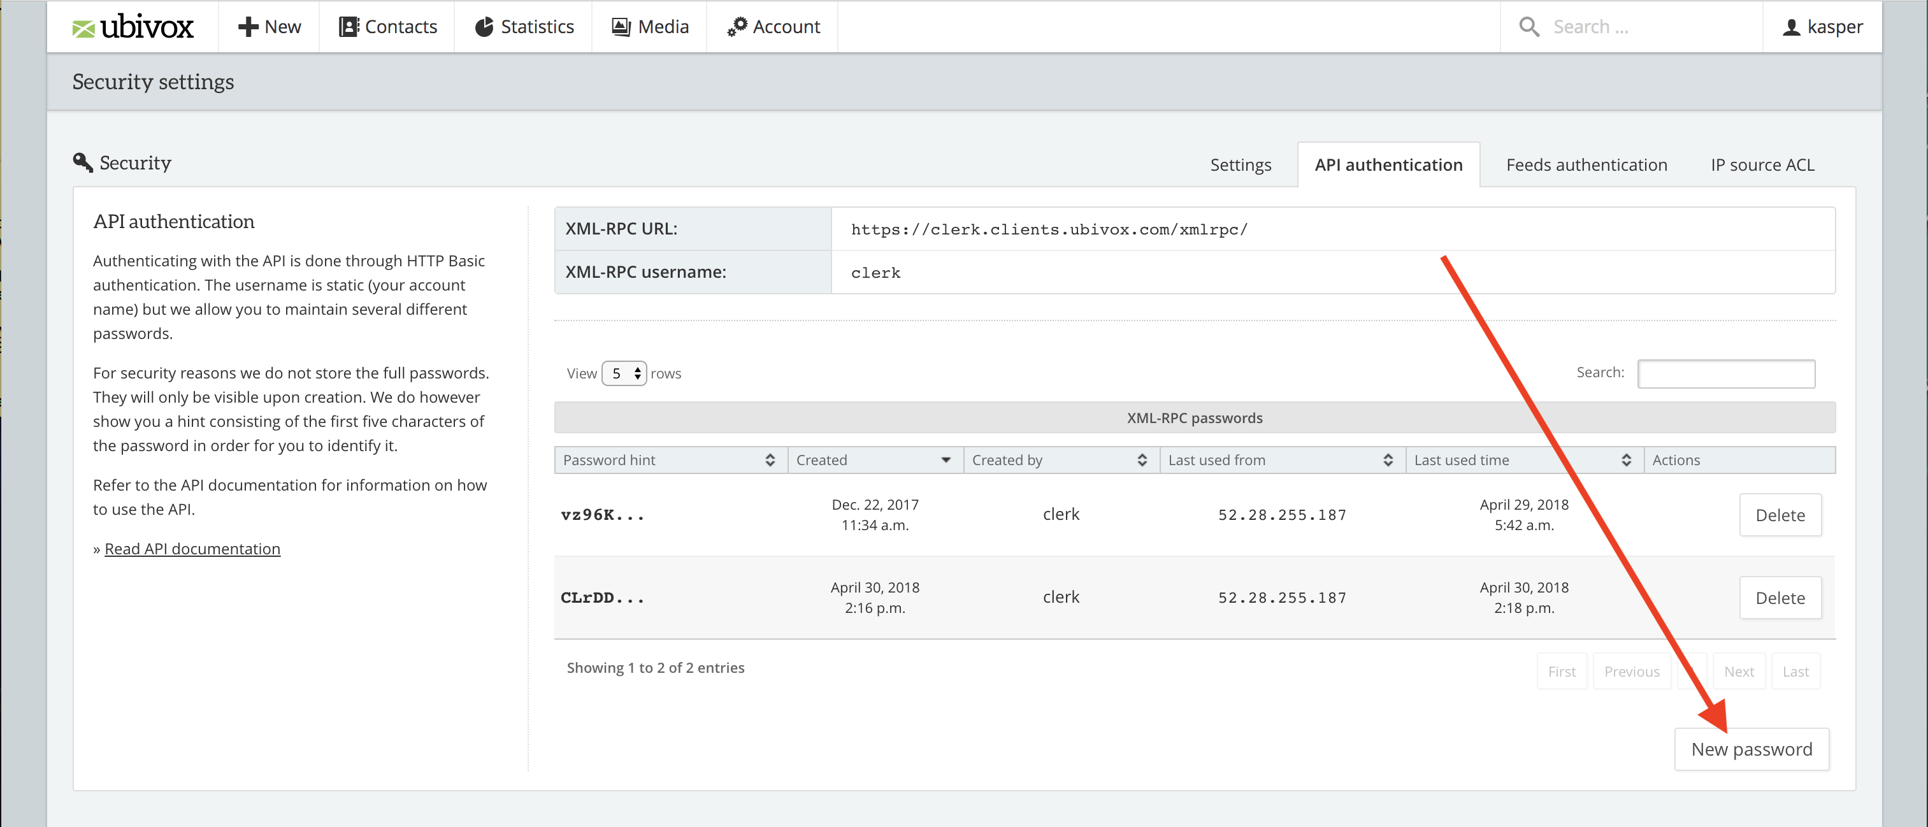1928x827 pixels.
Task: Click the magnifying glass search icon
Action: (1529, 27)
